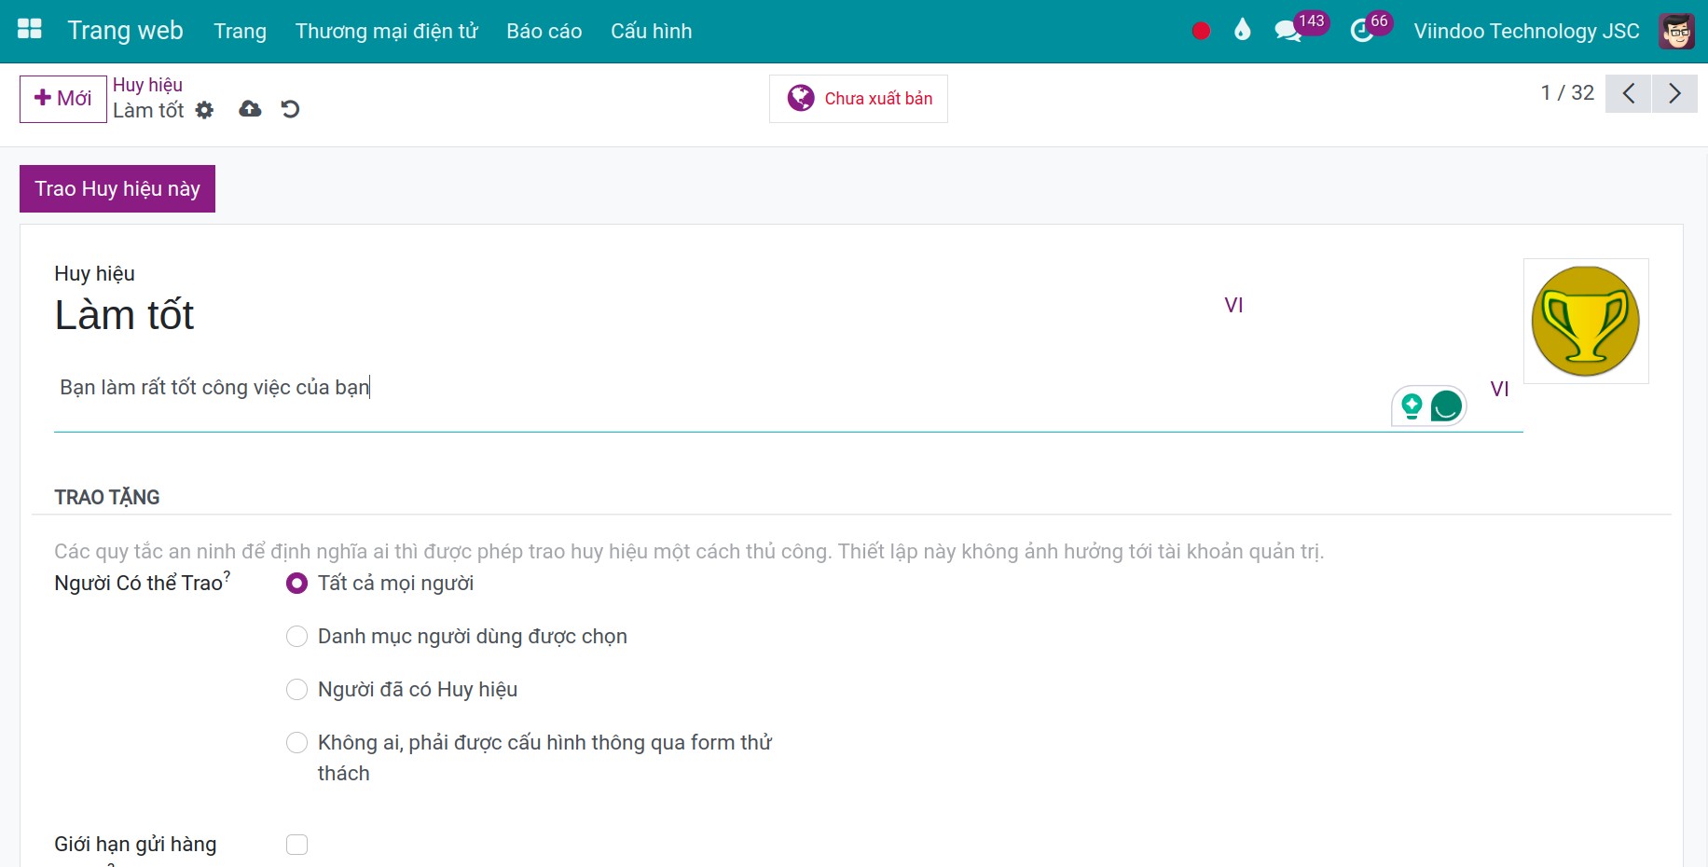Screen dimensions: 1708x867
Task: Click the trophy badge image
Action: [x=1586, y=321]
